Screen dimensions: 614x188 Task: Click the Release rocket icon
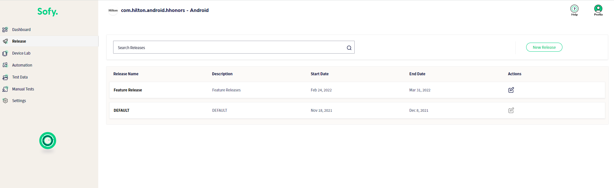tap(5, 41)
